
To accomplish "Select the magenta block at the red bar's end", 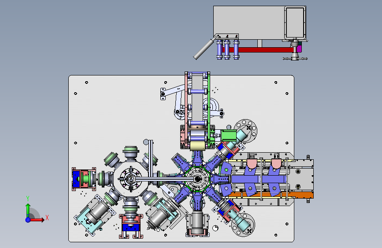I will 299,48.
